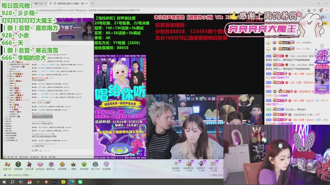Open Windows taskbar search
This screenshot has width=330, height=185.
point(12,182)
